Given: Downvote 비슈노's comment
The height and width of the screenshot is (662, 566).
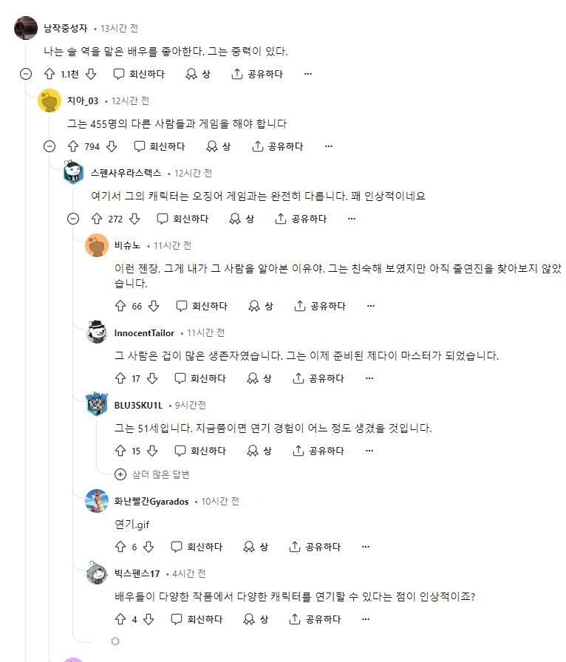Looking at the screenshot, I should (154, 306).
